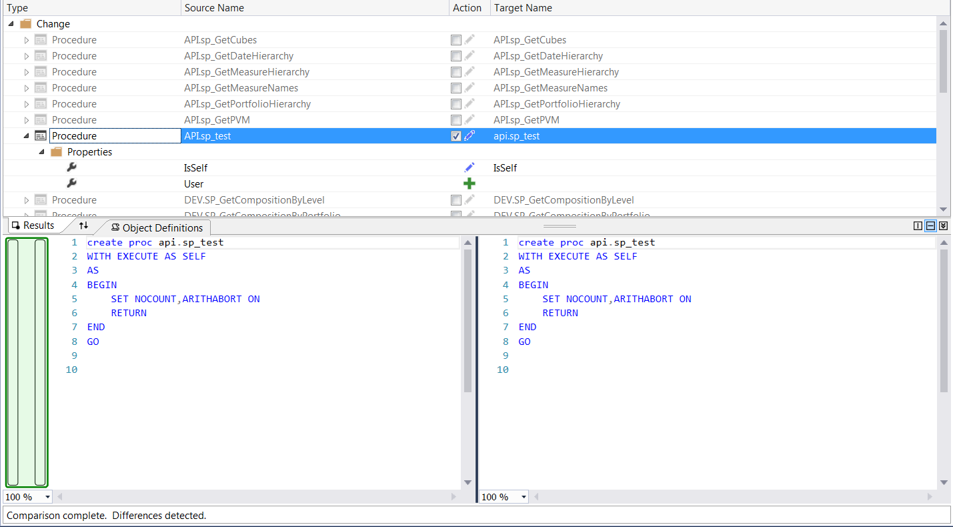Click the update pencil icon for API.sp_test

(469, 136)
